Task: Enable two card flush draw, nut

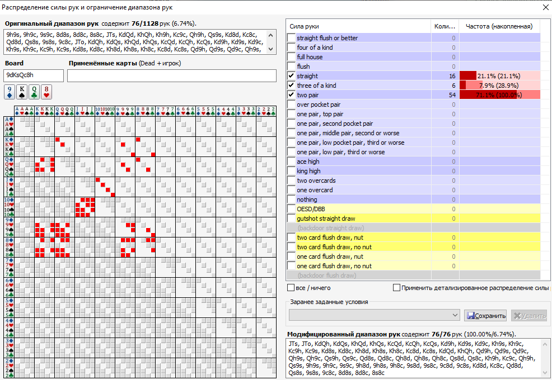Action: coord(291,237)
